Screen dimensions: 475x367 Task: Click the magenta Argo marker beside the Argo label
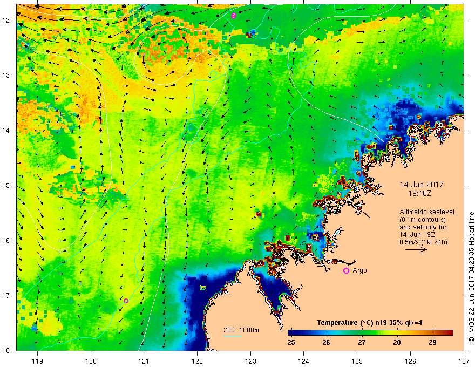click(346, 271)
